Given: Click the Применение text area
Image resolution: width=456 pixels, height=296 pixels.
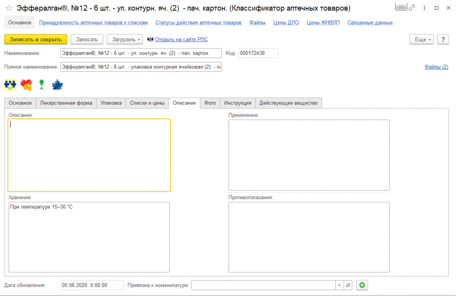Looking at the screenshot, I should pyautogui.click(x=309, y=155).
